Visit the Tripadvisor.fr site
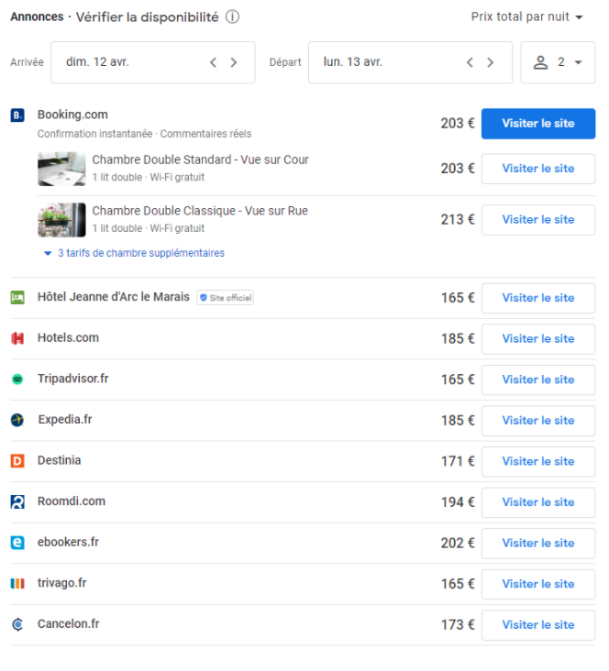609x671 pixels. click(538, 380)
